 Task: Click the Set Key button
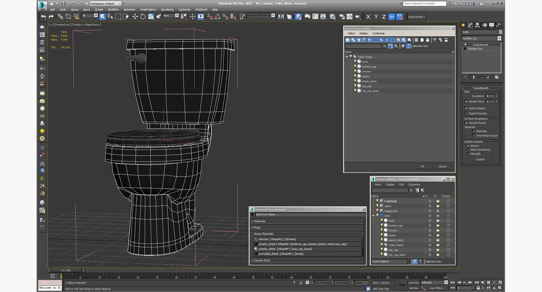pos(413,288)
